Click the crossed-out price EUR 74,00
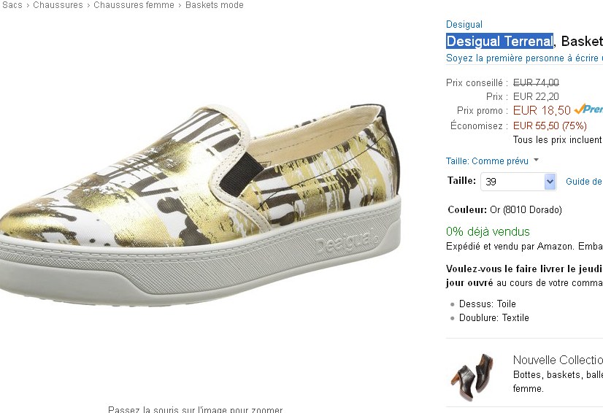Viewport: 603px width, 413px height. 536,82
